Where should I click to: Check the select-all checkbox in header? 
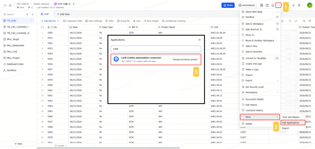coord(42,27)
